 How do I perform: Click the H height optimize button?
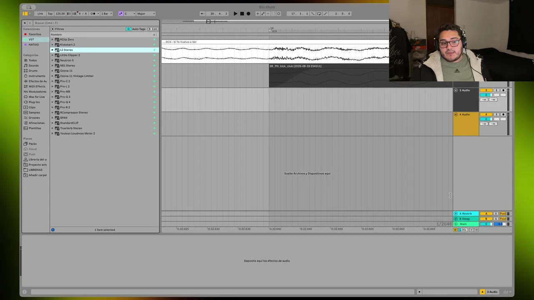click(472, 230)
